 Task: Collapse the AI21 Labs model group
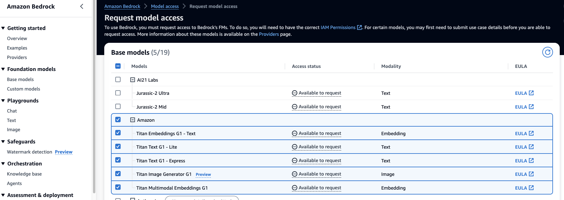click(x=133, y=80)
